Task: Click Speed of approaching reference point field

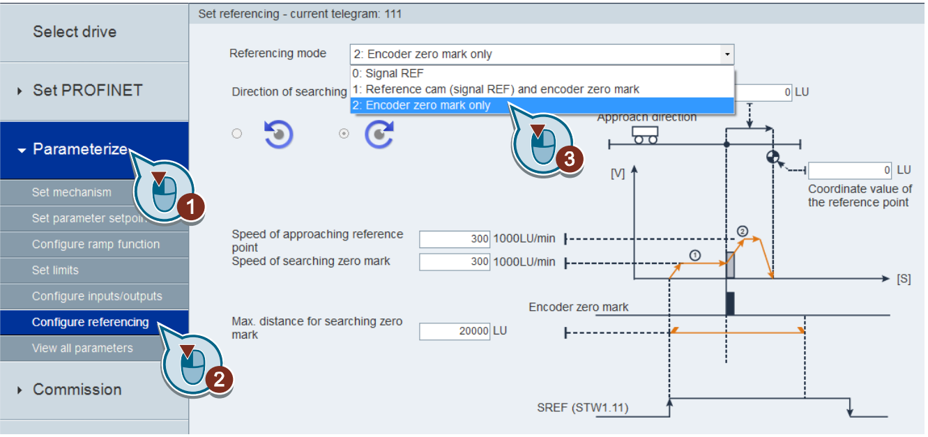Action: point(455,239)
